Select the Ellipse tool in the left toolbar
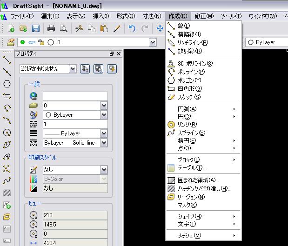This screenshot has width=288, height=246. [7, 145]
